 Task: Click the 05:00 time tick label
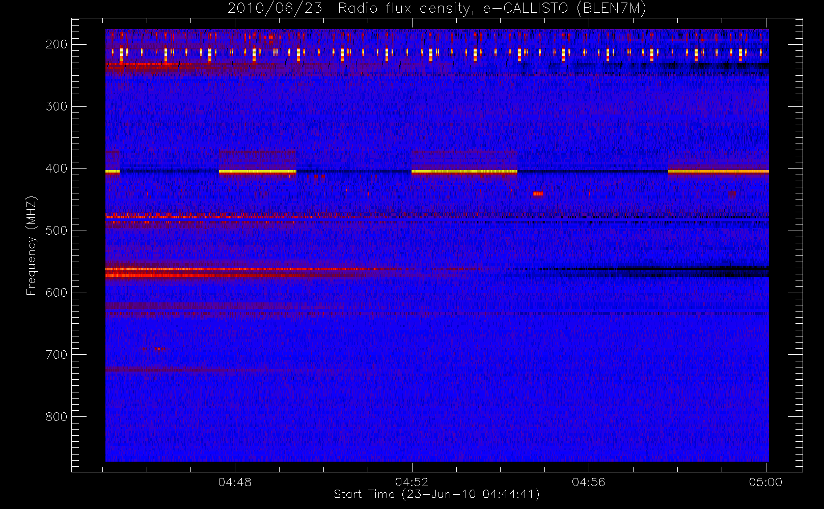click(x=765, y=482)
